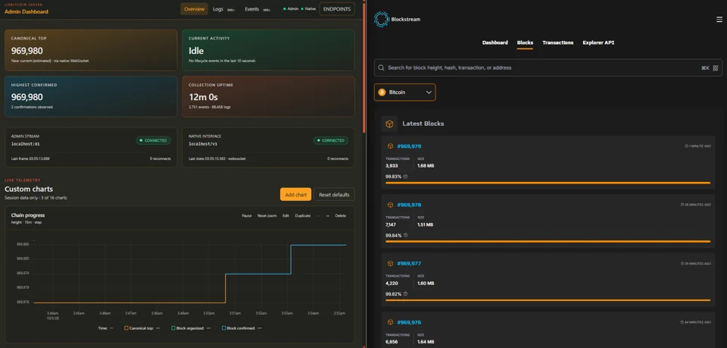Click the magnifier icon in search bar
Screen dimensions: 727x348
[381, 67]
